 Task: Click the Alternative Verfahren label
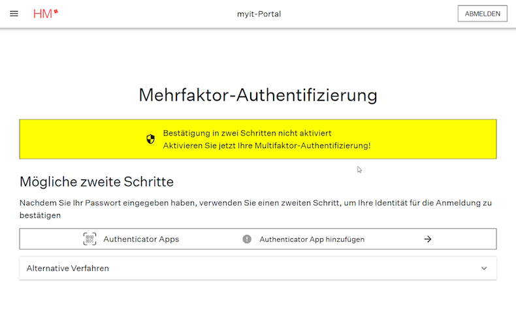coord(67,268)
